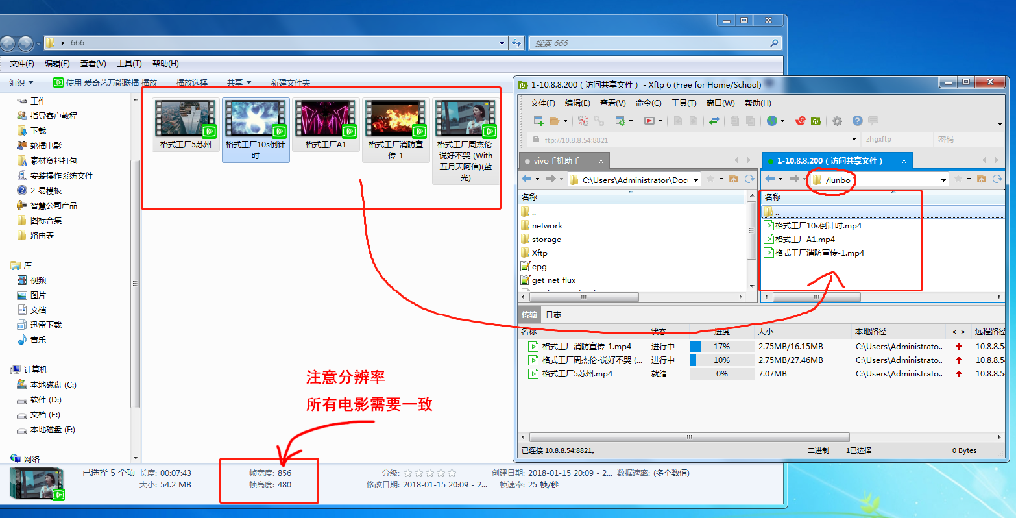Image resolution: width=1016 pixels, height=518 pixels.
Task: Click home folder icon in remote pane
Action: tap(981, 179)
